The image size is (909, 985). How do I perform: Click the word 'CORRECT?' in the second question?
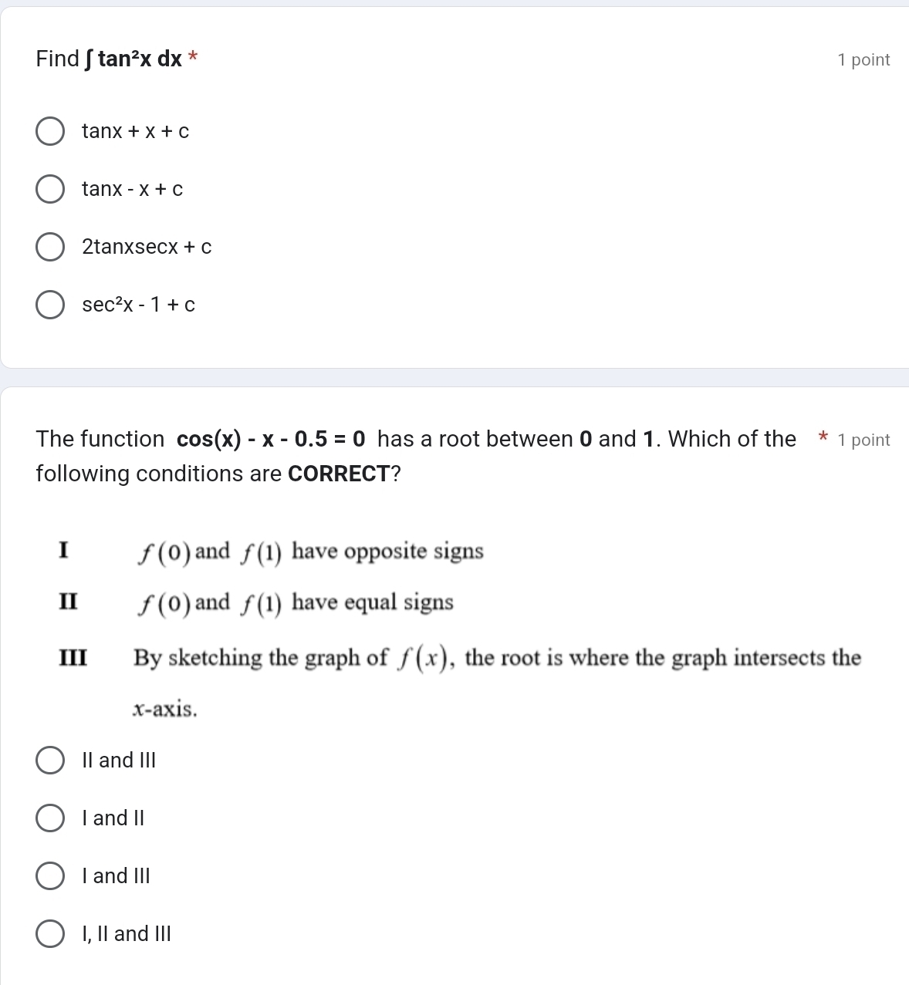[344, 474]
